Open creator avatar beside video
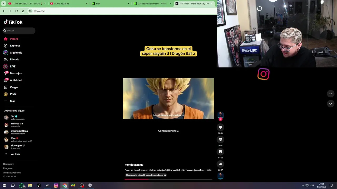Image resolution: width=337 pixels, height=189 pixels. click(x=220, y=114)
